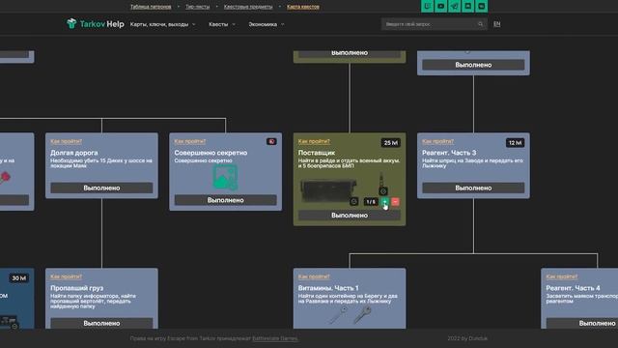Image resolution: width=618 pixels, height=348 pixels.
Task: Open Как пройти? for Витамины. Часть 1
Action: (x=314, y=276)
